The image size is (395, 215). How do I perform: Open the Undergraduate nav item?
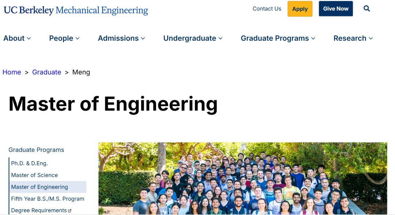(190, 38)
